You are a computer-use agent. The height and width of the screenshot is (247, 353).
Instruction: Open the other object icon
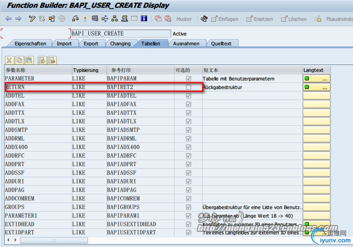(x=52, y=19)
